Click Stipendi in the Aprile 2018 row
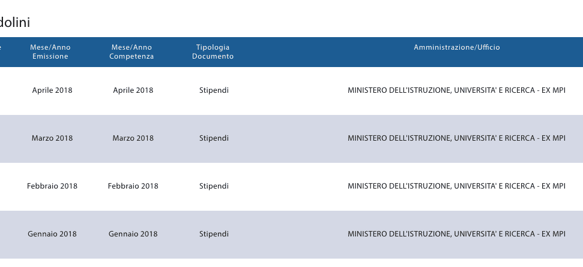The height and width of the screenshot is (267, 583). (214, 90)
